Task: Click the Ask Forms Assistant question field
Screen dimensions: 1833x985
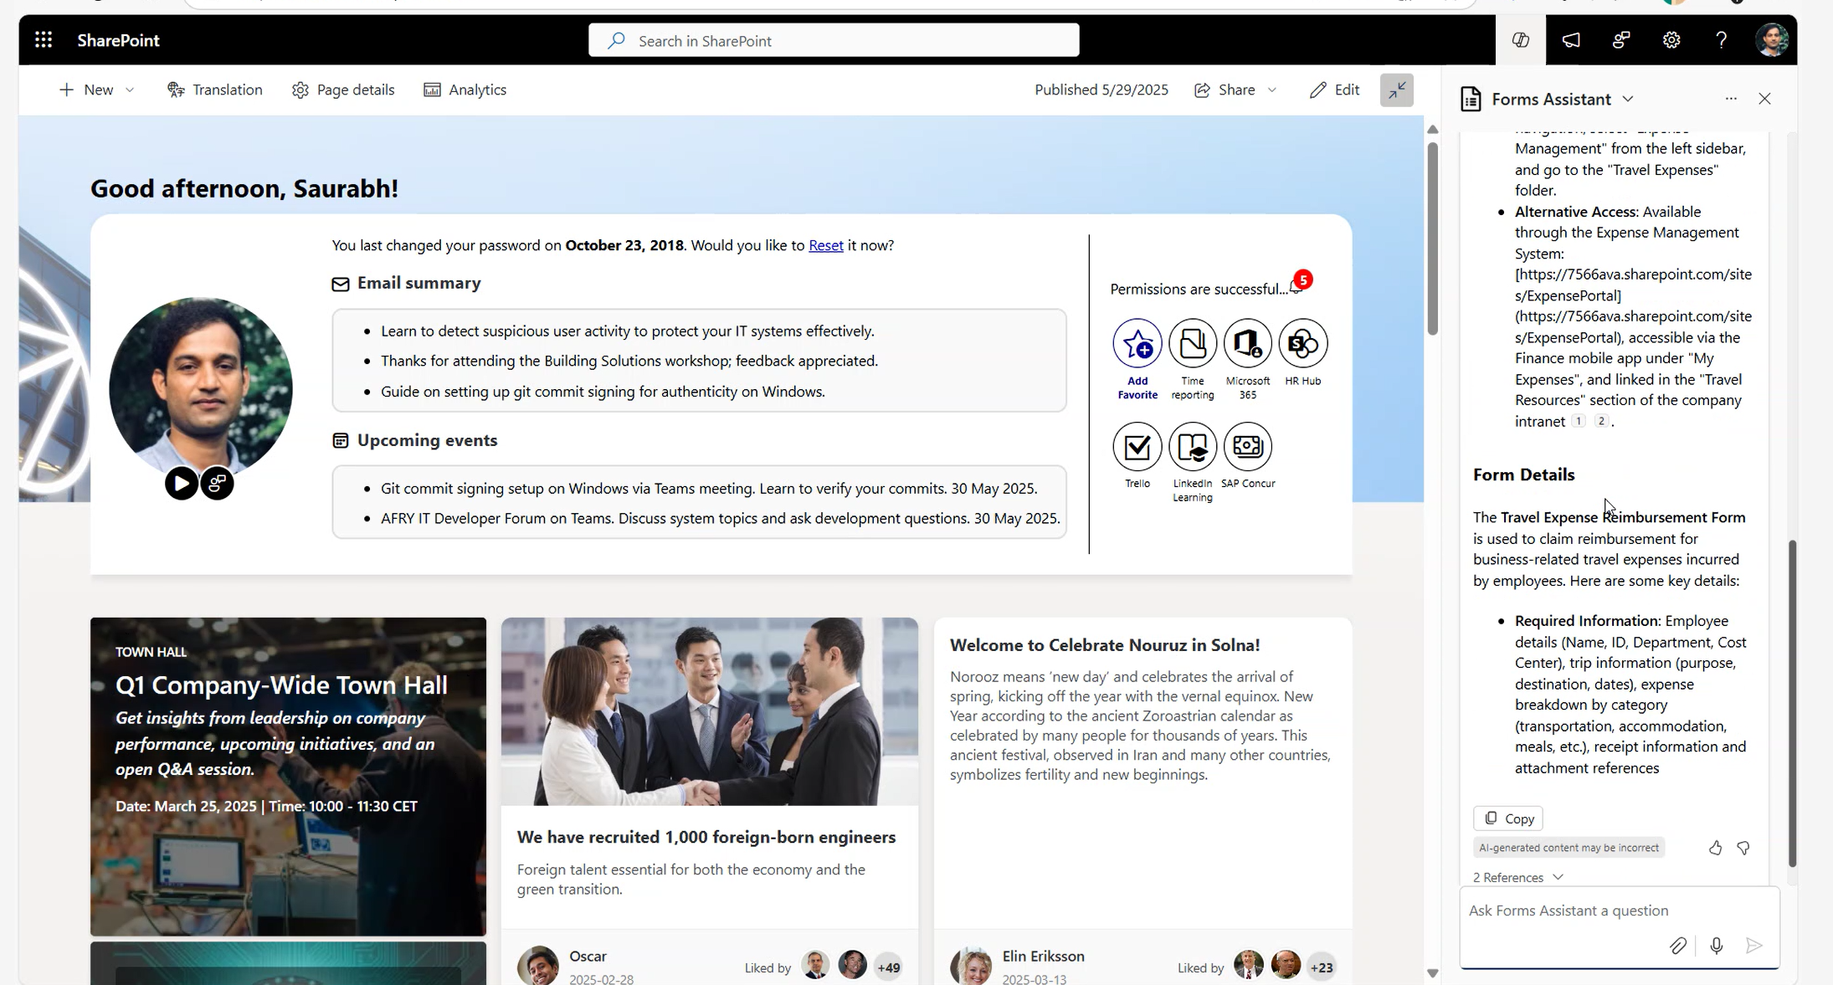Action: 1619,911
